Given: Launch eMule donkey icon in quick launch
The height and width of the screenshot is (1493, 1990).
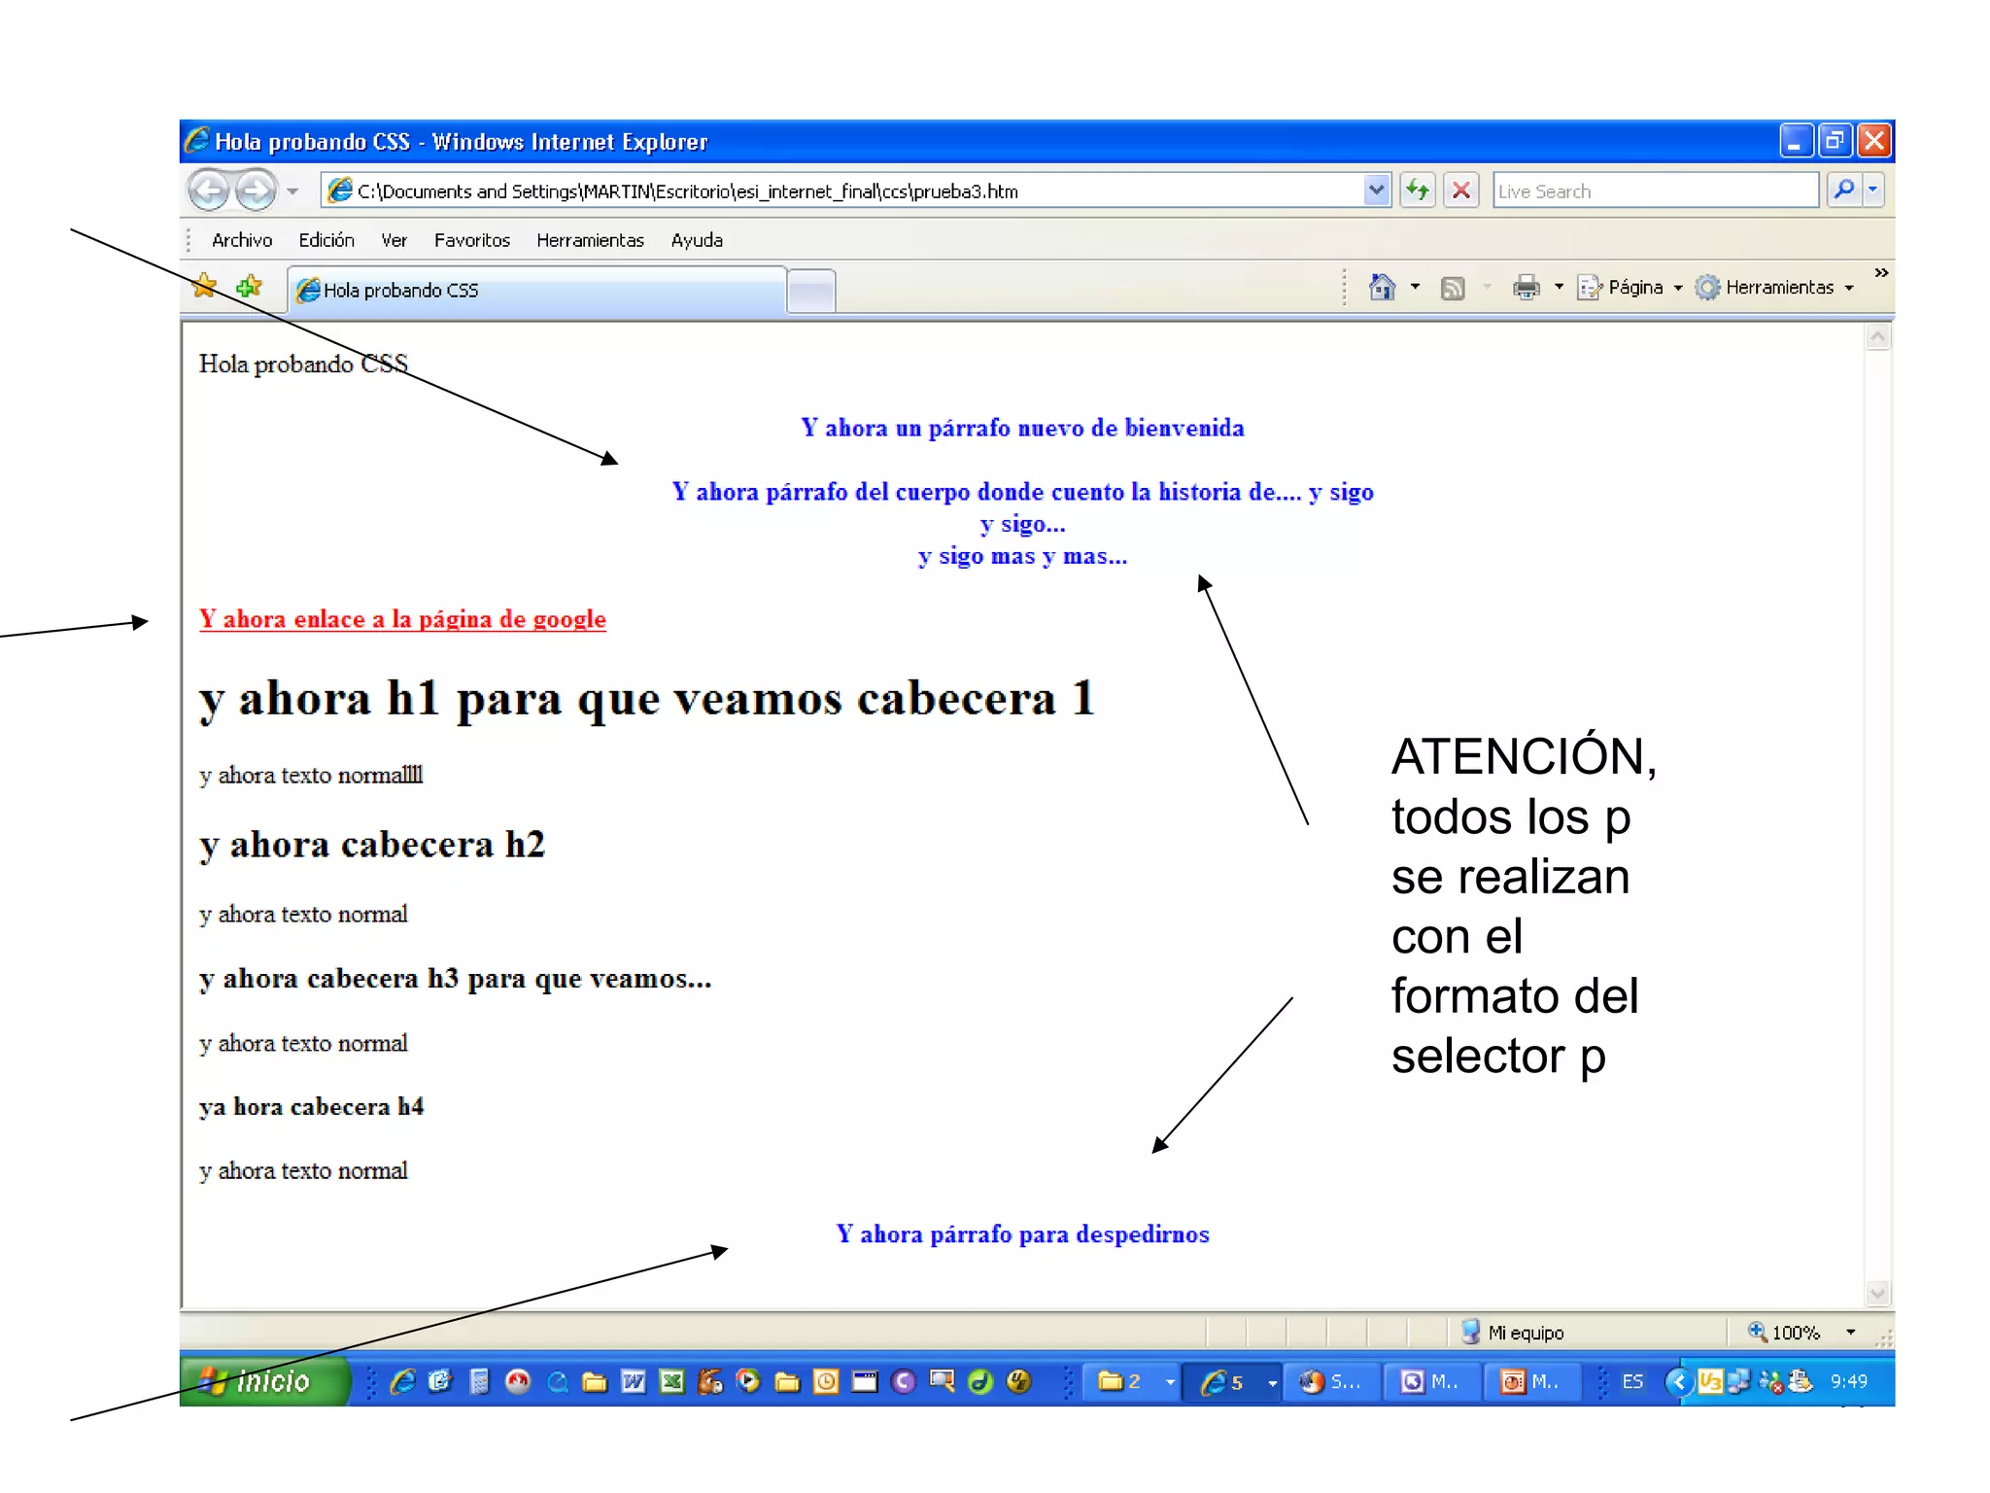Looking at the screenshot, I should [x=710, y=1381].
